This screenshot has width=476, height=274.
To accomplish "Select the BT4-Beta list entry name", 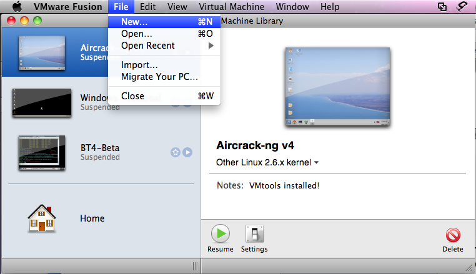I will (x=100, y=148).
